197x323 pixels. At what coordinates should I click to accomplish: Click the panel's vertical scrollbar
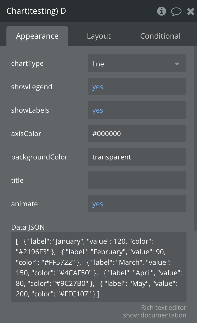195,138
